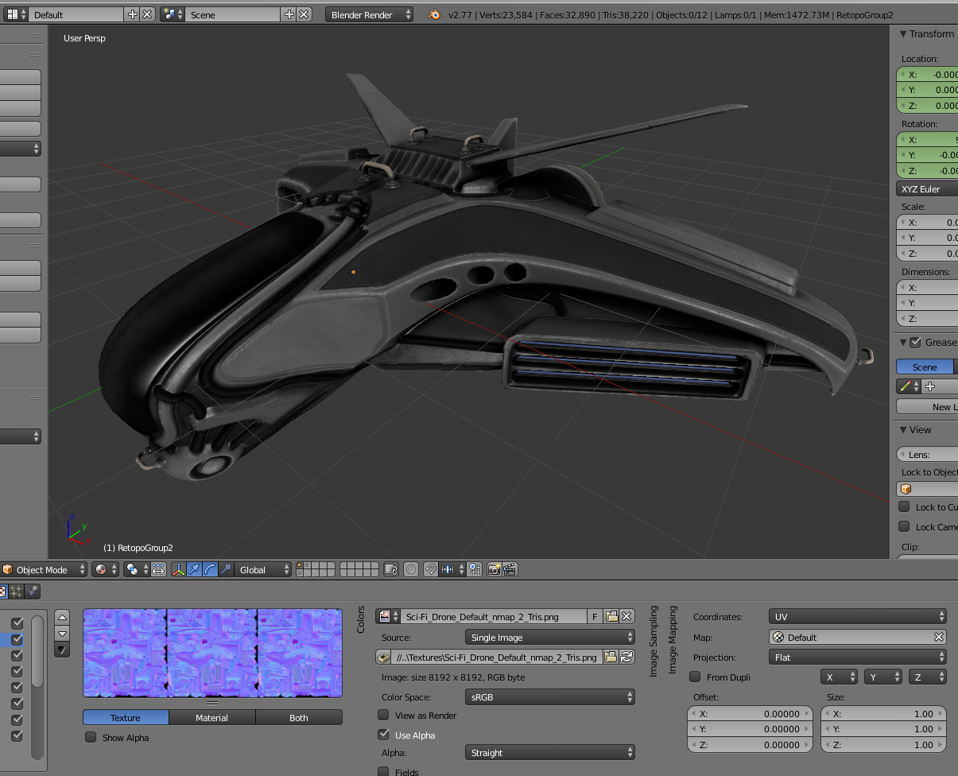Viewport: 958px width, 776px height.
Task: Switch preview to the Both tab
Action: click(298, 717)
